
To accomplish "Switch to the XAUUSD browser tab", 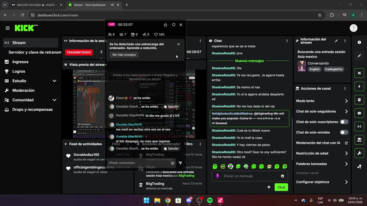I will pyautogui.click(x=37, y=5).
